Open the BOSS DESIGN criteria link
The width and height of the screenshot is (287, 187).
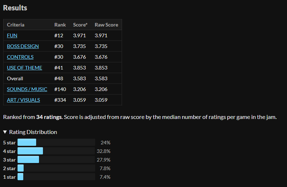point(23,46)
